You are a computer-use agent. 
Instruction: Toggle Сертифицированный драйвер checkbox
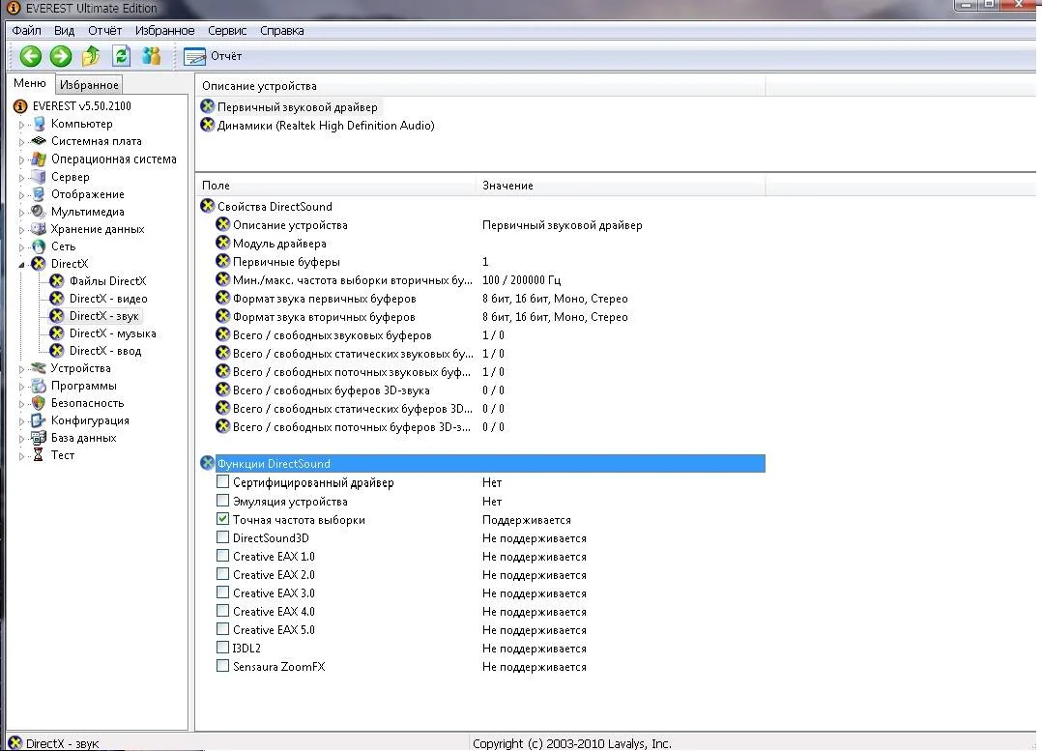click(x=222, y=482)
